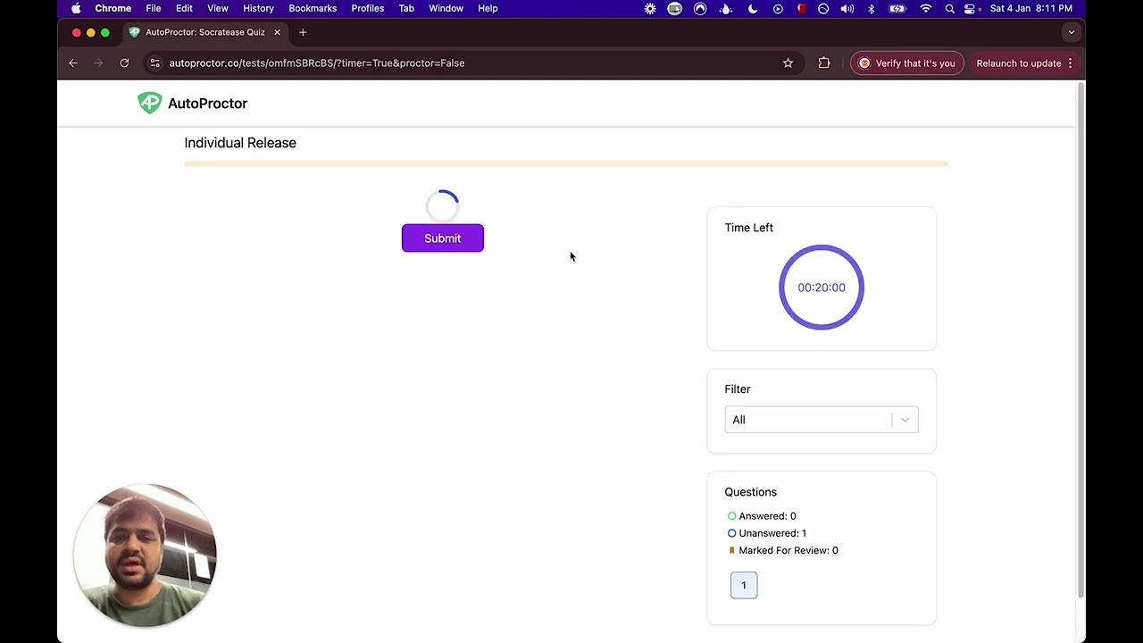Open the View menu
Screen dimensions: 1143x643
(218, 8)
